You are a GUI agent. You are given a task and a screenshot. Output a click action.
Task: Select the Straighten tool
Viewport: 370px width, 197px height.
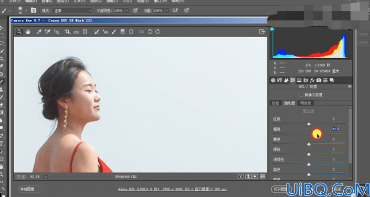point(76,32)
